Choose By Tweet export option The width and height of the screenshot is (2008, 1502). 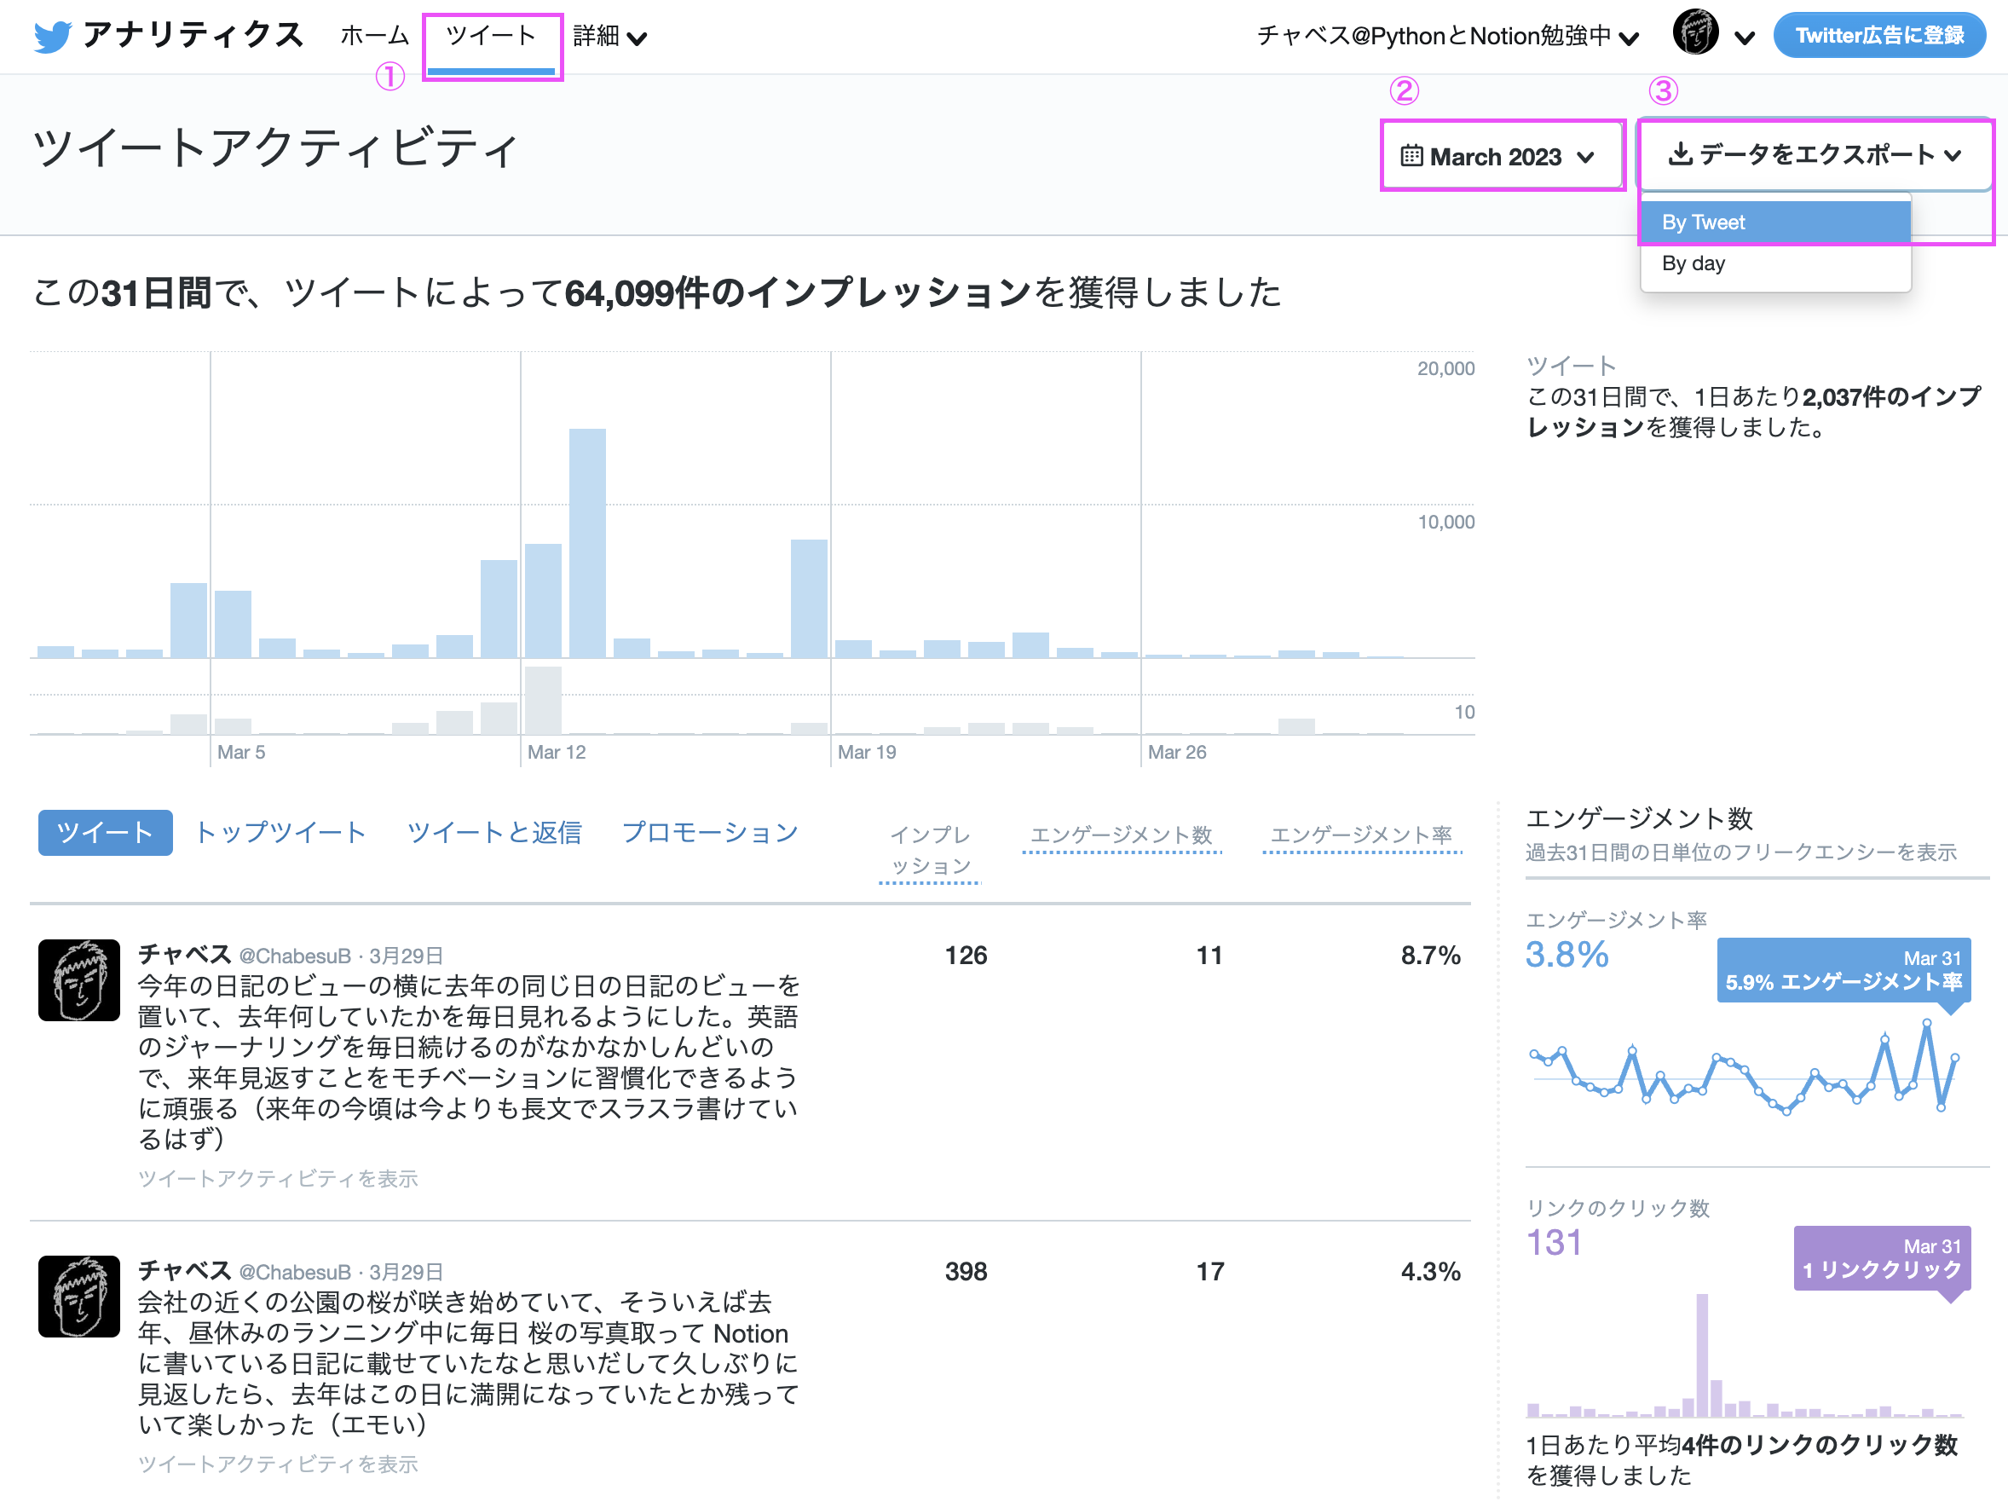pos(1774,222)
